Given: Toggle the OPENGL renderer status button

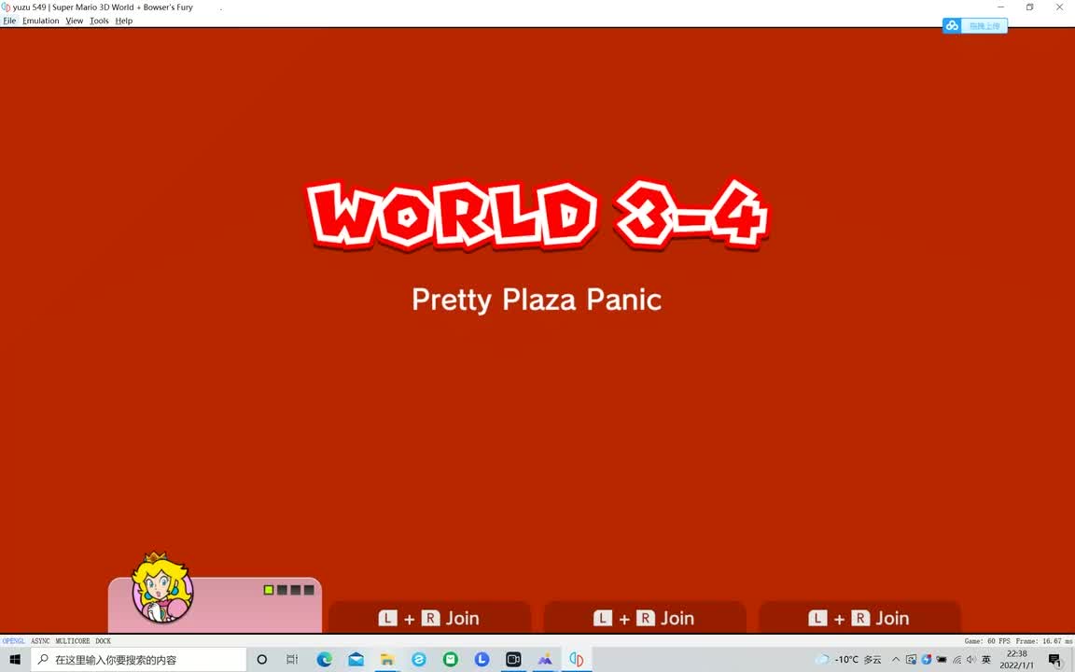Looking at the screenshot, I should pyautogui.click(x=14, y=641).
